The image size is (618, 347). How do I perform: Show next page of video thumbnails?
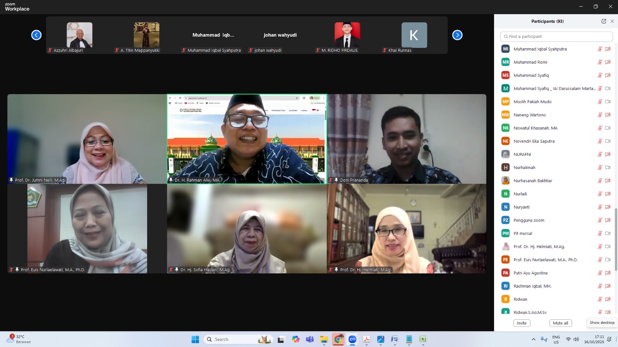[x=457, y=35]
